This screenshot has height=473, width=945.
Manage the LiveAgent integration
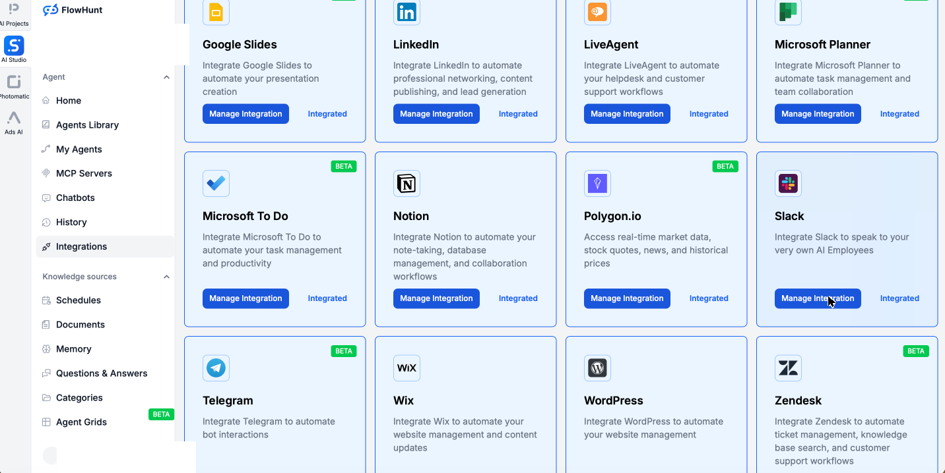coord(627,114)
